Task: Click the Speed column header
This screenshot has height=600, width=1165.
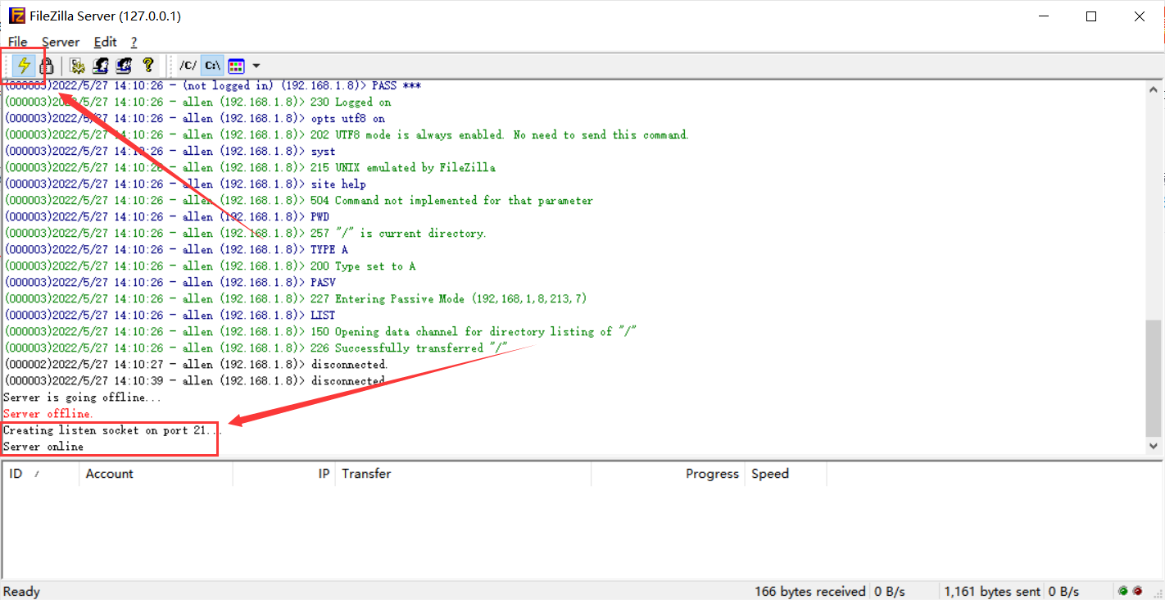Action: pos(785,474)
